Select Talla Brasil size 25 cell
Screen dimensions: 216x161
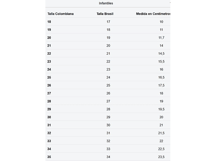(108, 85)
